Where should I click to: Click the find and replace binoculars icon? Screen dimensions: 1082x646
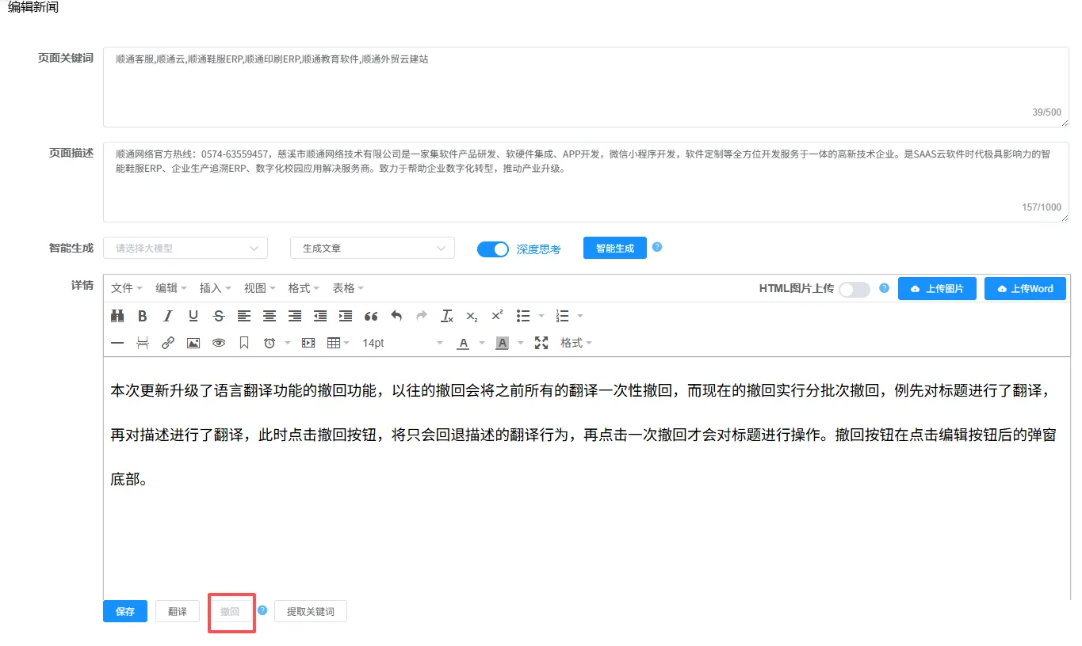pyautogui.click(x=117, y=316)
